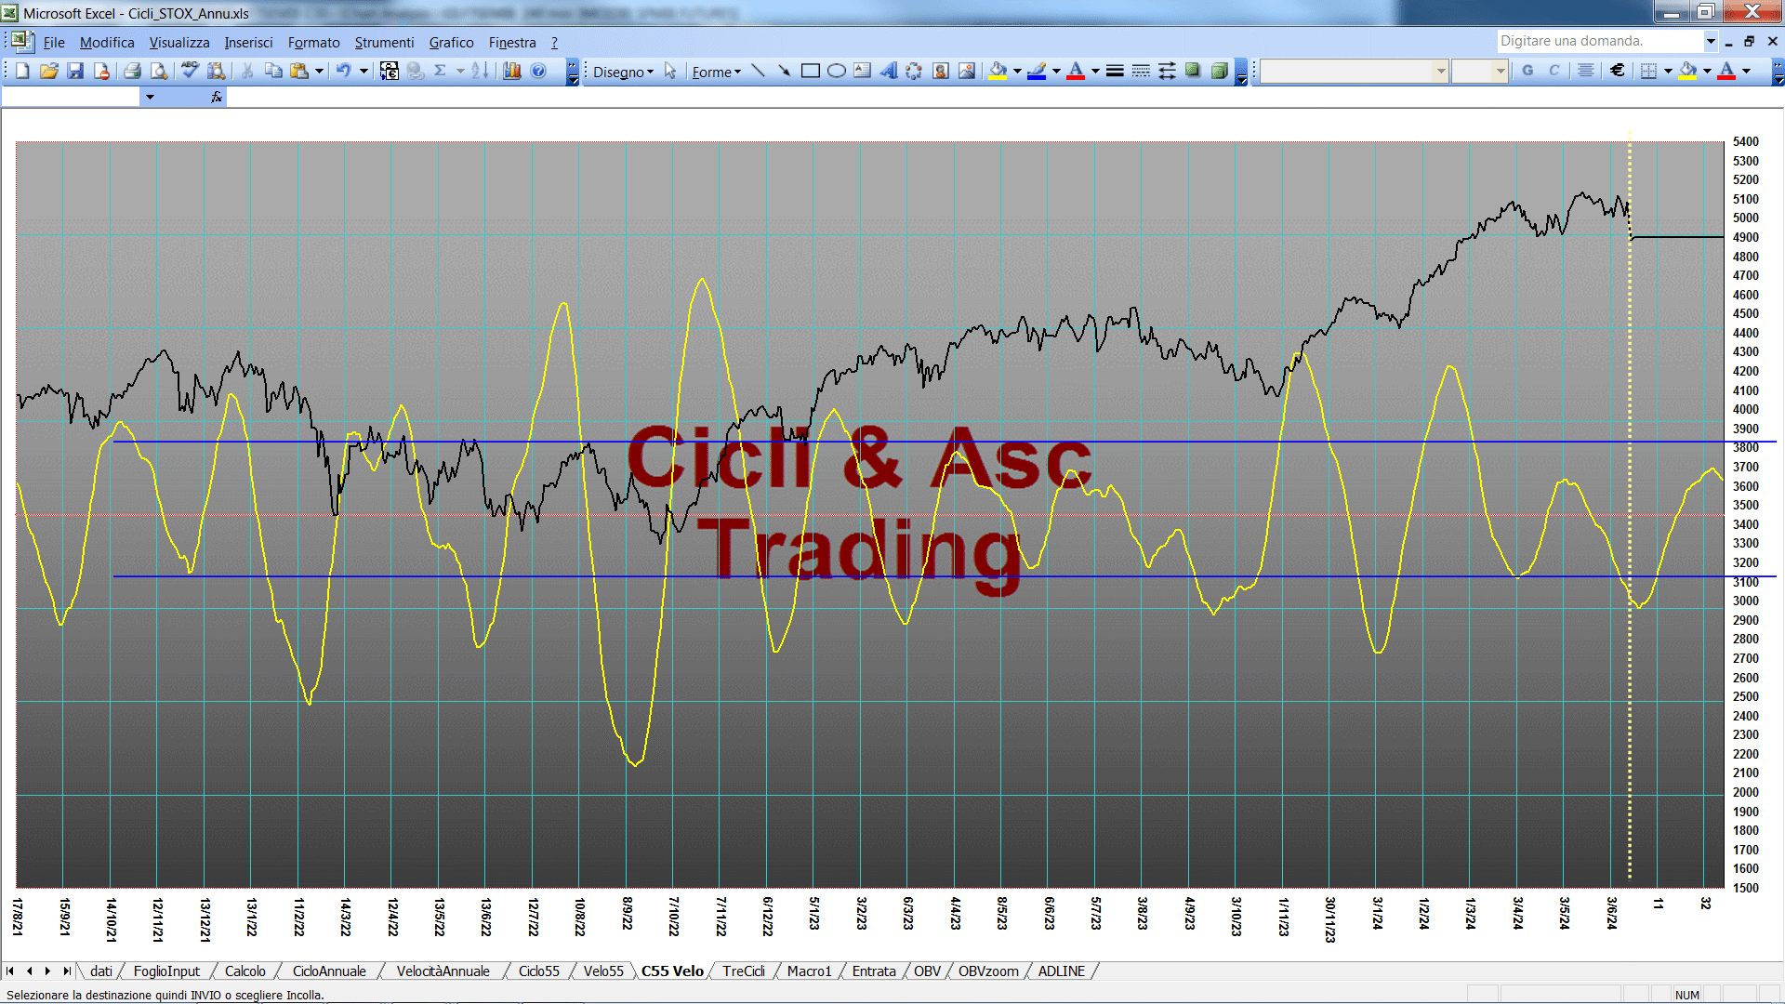Apply 3-D style
This screenshot has width=1785, height=1004.
click(1219, 71)
